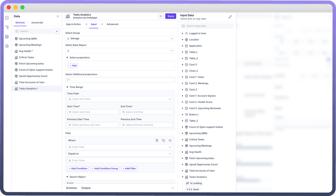The image size is (336, 196).
Task: Open the Select Group dropdown
Action: click(120, 39)
